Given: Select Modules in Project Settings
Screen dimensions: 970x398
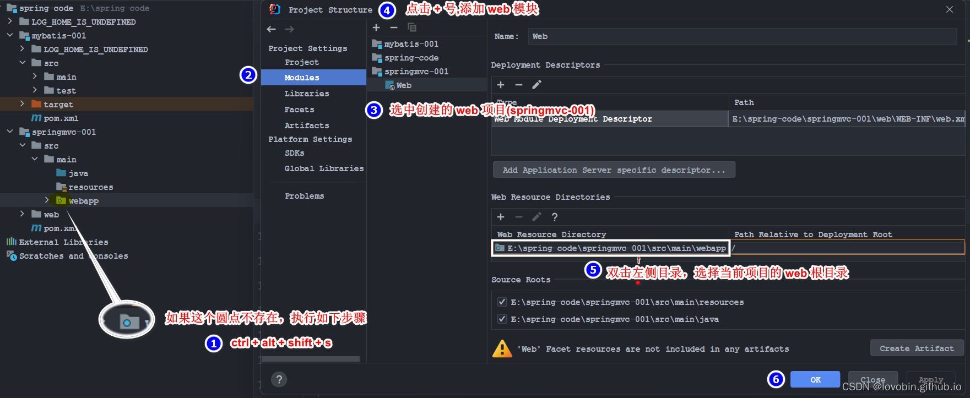Looking at the screenshot, I should [313, 78].
